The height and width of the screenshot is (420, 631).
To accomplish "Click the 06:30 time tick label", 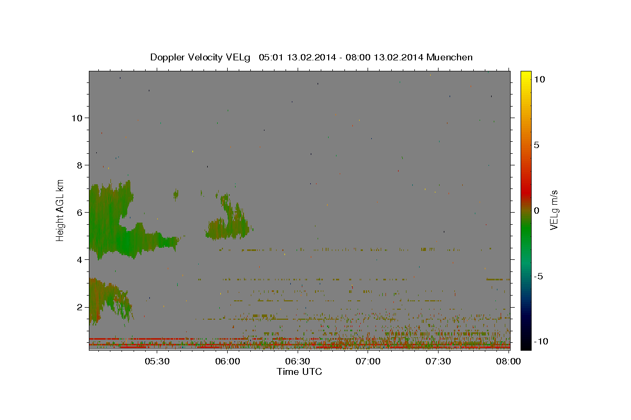I will coord(298,361).
